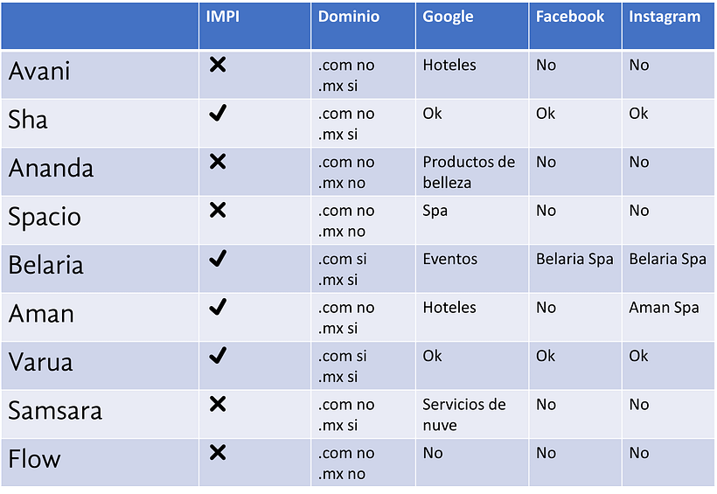Viewport: 717px width, 494px height.
Task: Click the X mark in Spacio row
Action: [218, 210]
